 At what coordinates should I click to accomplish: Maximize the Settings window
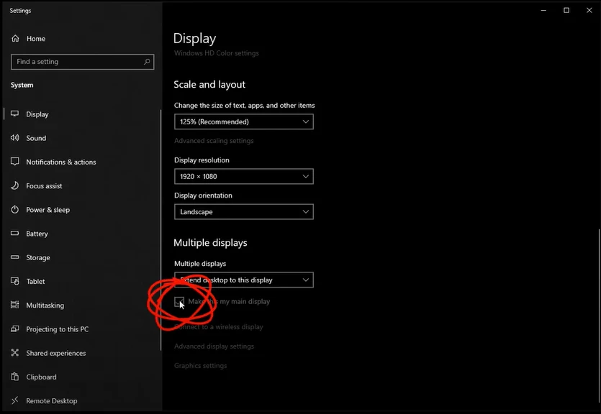[x=566, y=10]
